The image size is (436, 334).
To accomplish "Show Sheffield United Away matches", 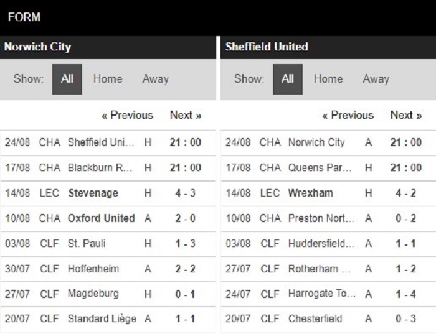I will (376, 79).
